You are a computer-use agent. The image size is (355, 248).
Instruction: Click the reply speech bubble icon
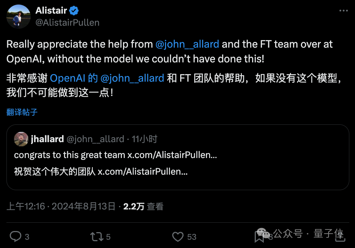pos(15,237)
